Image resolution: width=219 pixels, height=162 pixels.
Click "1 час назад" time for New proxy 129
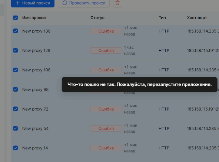[x=129, y=50]
